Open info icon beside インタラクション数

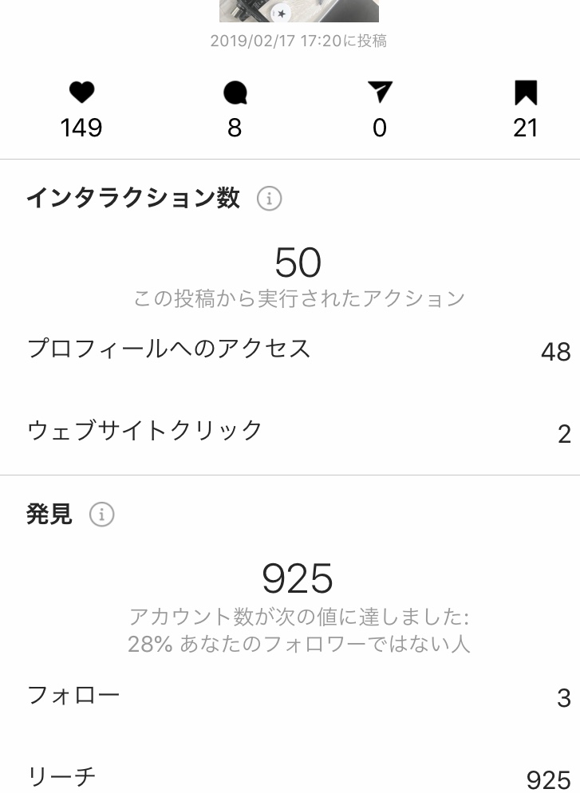pos(269,198)
